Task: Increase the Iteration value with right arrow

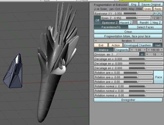Action: click(x=161, y=41)
